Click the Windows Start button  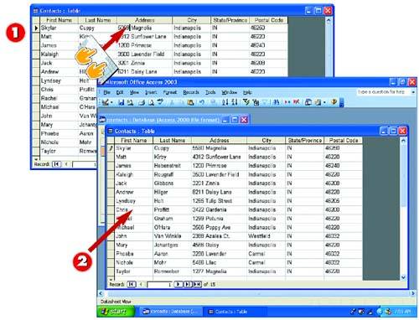pyautogui.click(x=116, y=312)
